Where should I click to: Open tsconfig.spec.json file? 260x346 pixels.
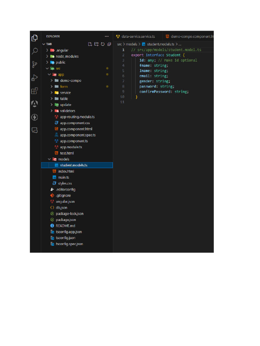click(x=69, y=244)
